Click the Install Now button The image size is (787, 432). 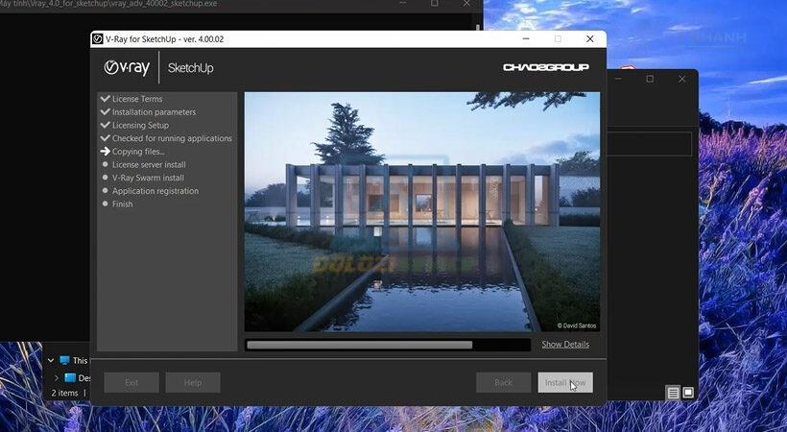coord(565,383)
